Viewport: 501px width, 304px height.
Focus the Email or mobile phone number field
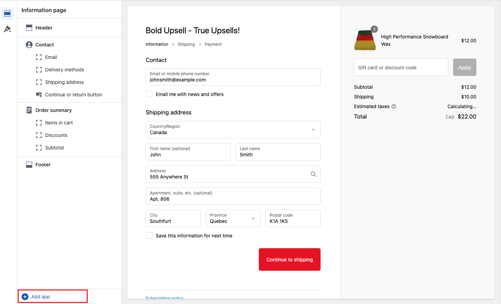233,77
